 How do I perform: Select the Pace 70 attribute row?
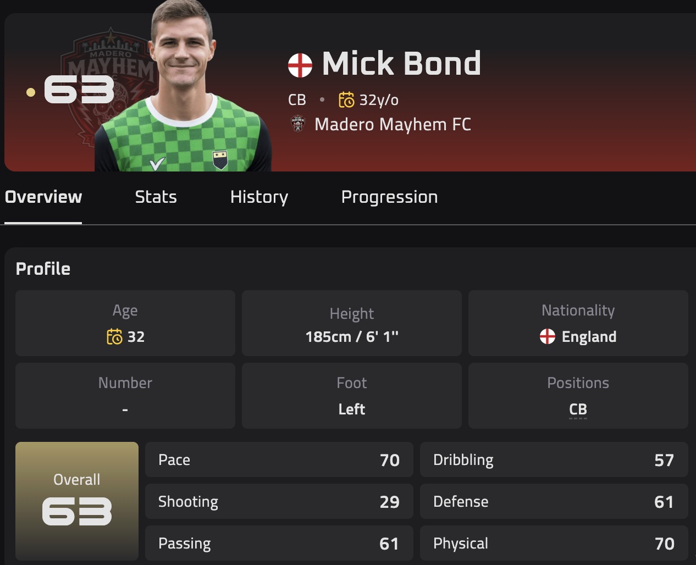tap(279, 459)
